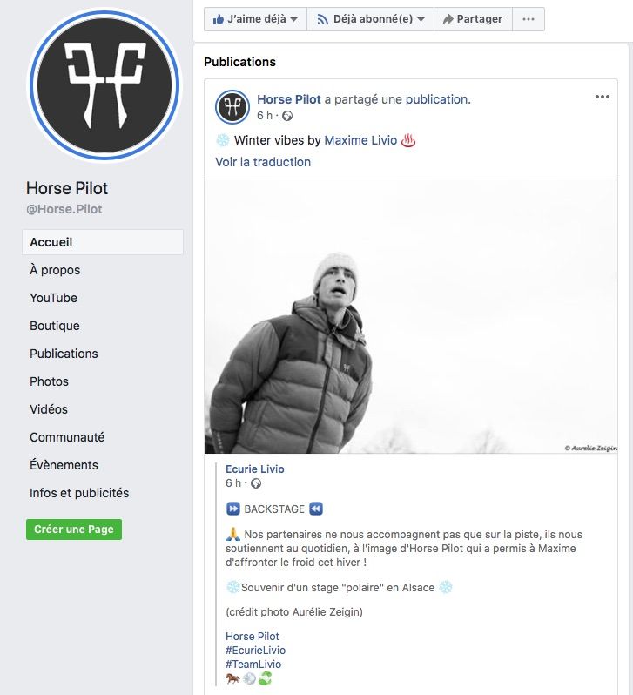Image resolution: width=633 pixels, height=695 pixels.
Task: Open post options three-dot menu
Action: tap(602, 97)
